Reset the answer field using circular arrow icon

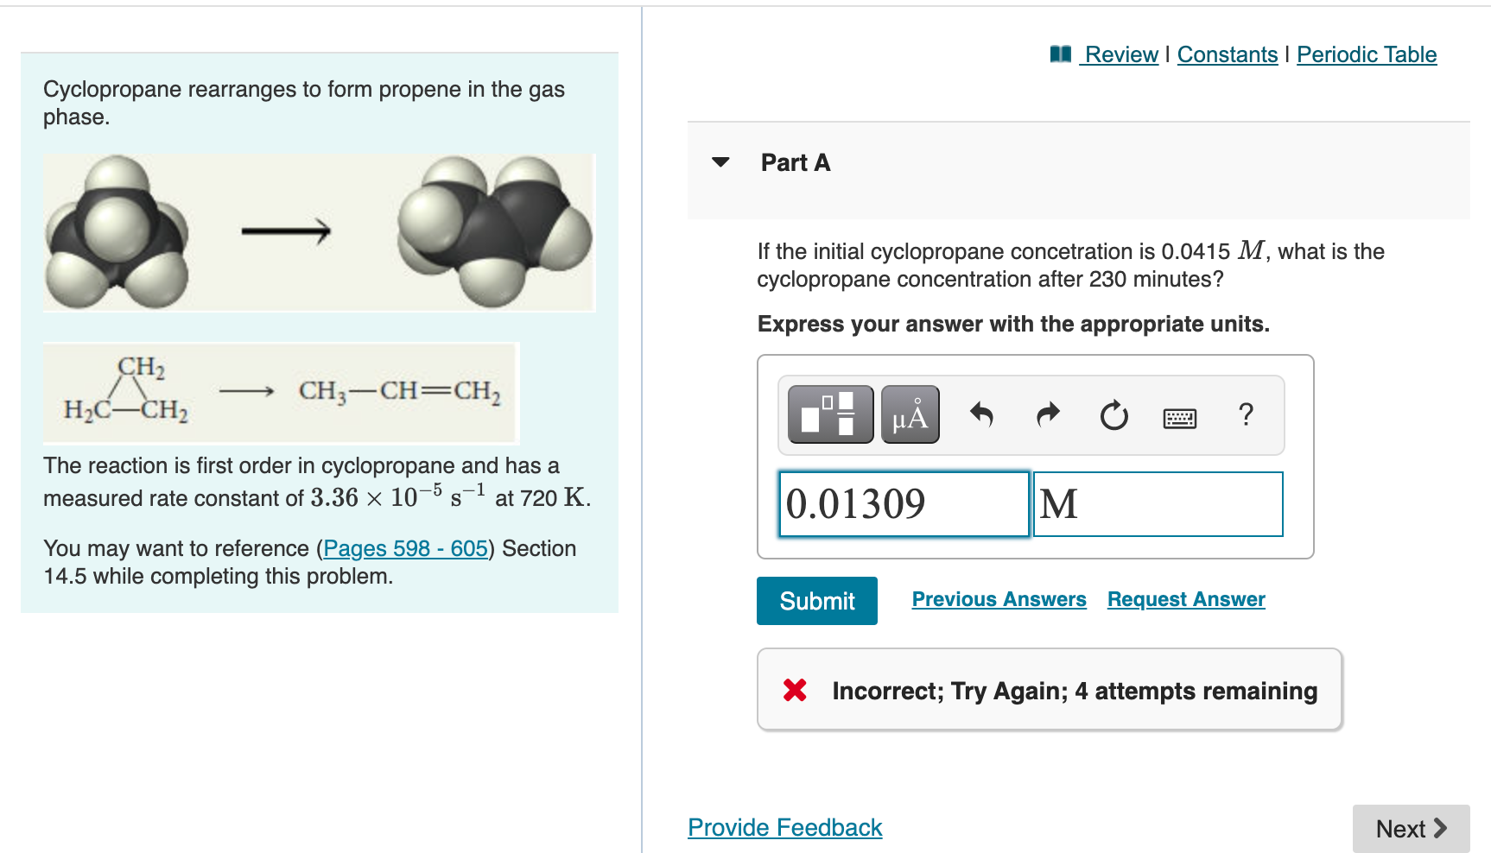(1113, 415)
